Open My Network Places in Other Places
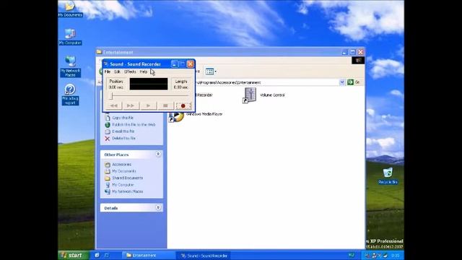Viewport: 462px width, 260px height. tap(123, 191)
